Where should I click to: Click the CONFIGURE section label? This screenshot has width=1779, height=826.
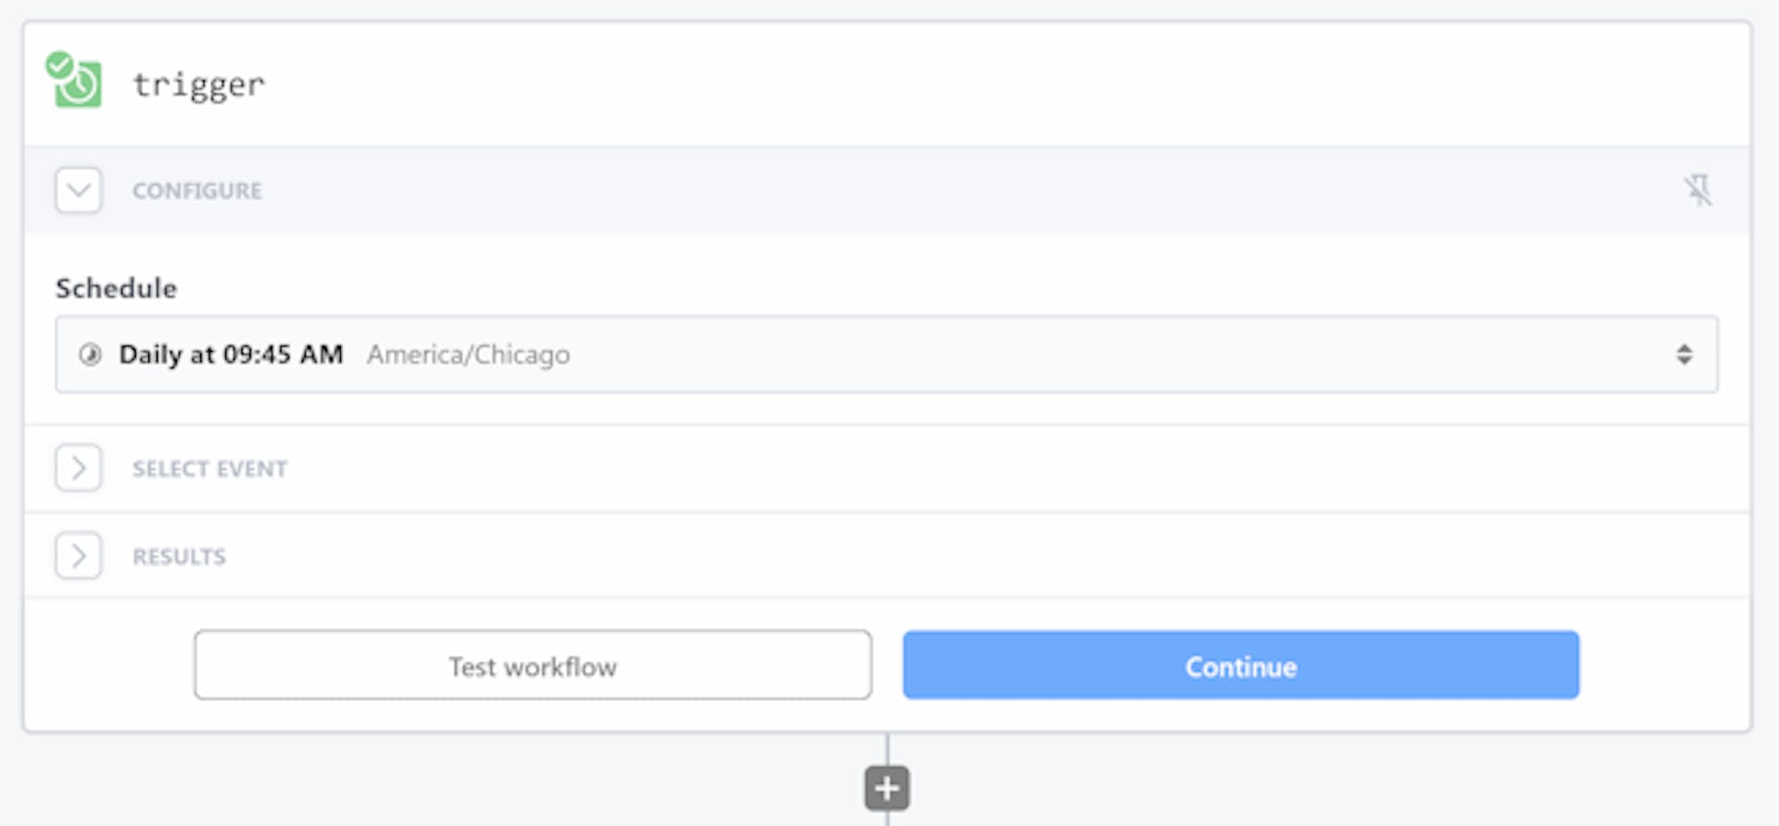pyautogui.click(x=197, y=191)
